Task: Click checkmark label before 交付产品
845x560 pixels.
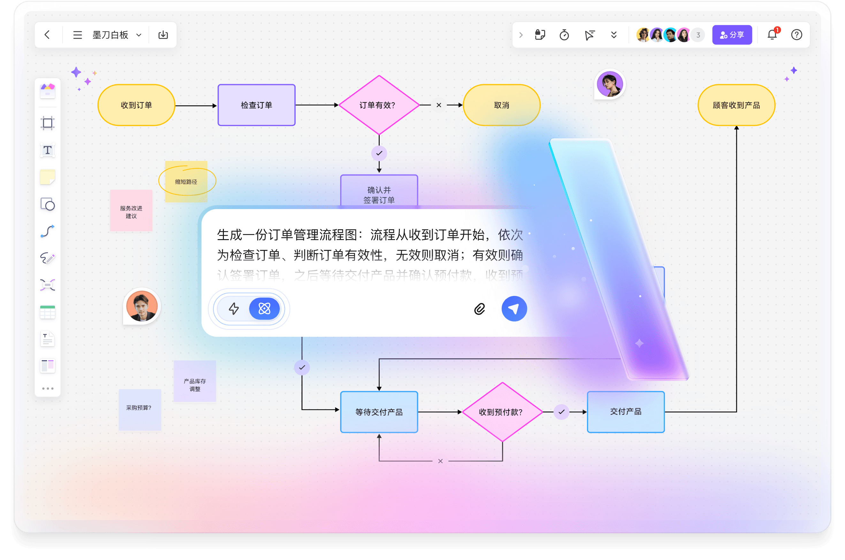Action: 561,412
